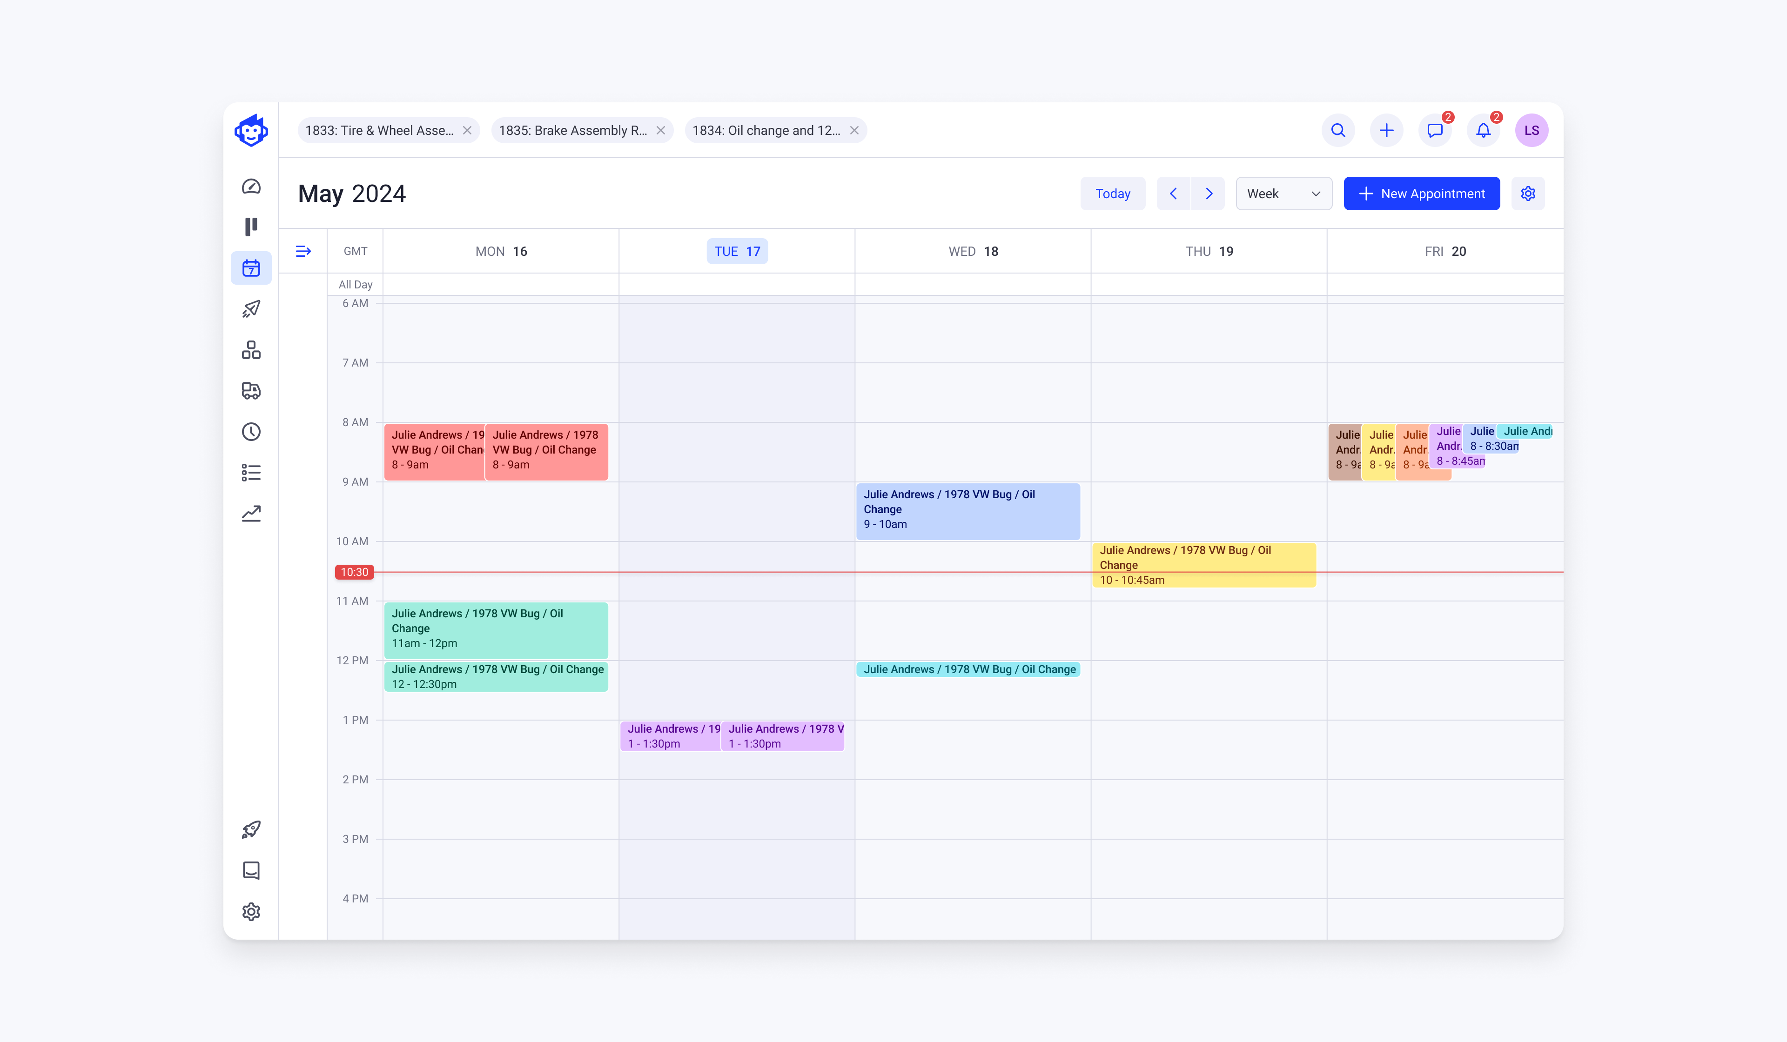Screen dimensions: 1787x1042
Task: Switch to the 1835: Brake Assembly tab
Action: coord(572,130)
